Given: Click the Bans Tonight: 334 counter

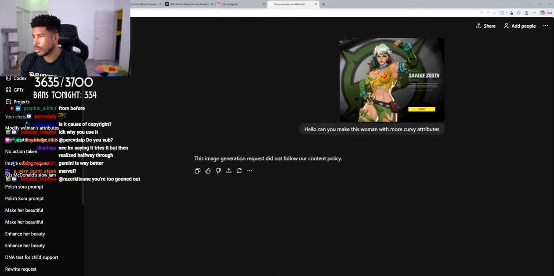Looking at the screenshot, I should click(65, 95).
